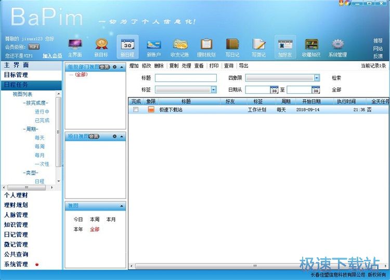390x280 pixels.
Task: Click the red 全部 view filter
Action: pos(95,229)
